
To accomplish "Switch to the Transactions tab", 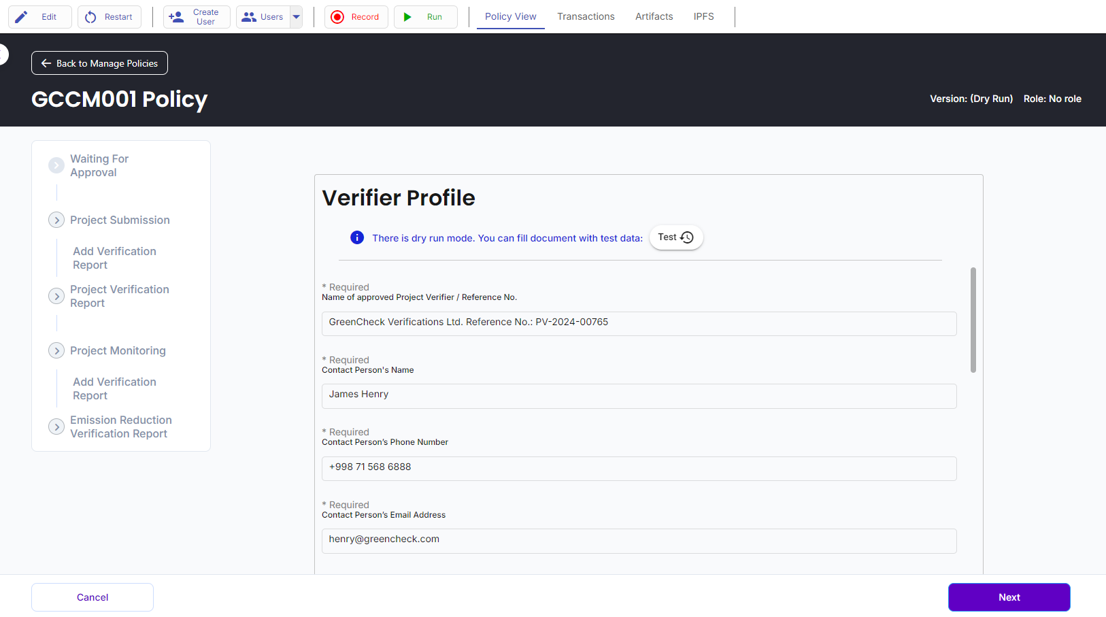I will [586, 16].
